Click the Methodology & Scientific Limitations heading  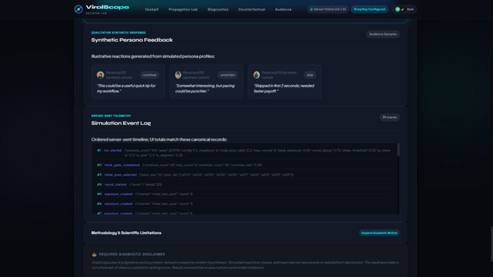(x=126, y=233)
